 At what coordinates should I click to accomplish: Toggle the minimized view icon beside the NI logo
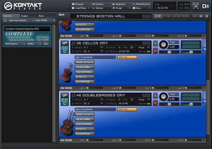point(196,6)
